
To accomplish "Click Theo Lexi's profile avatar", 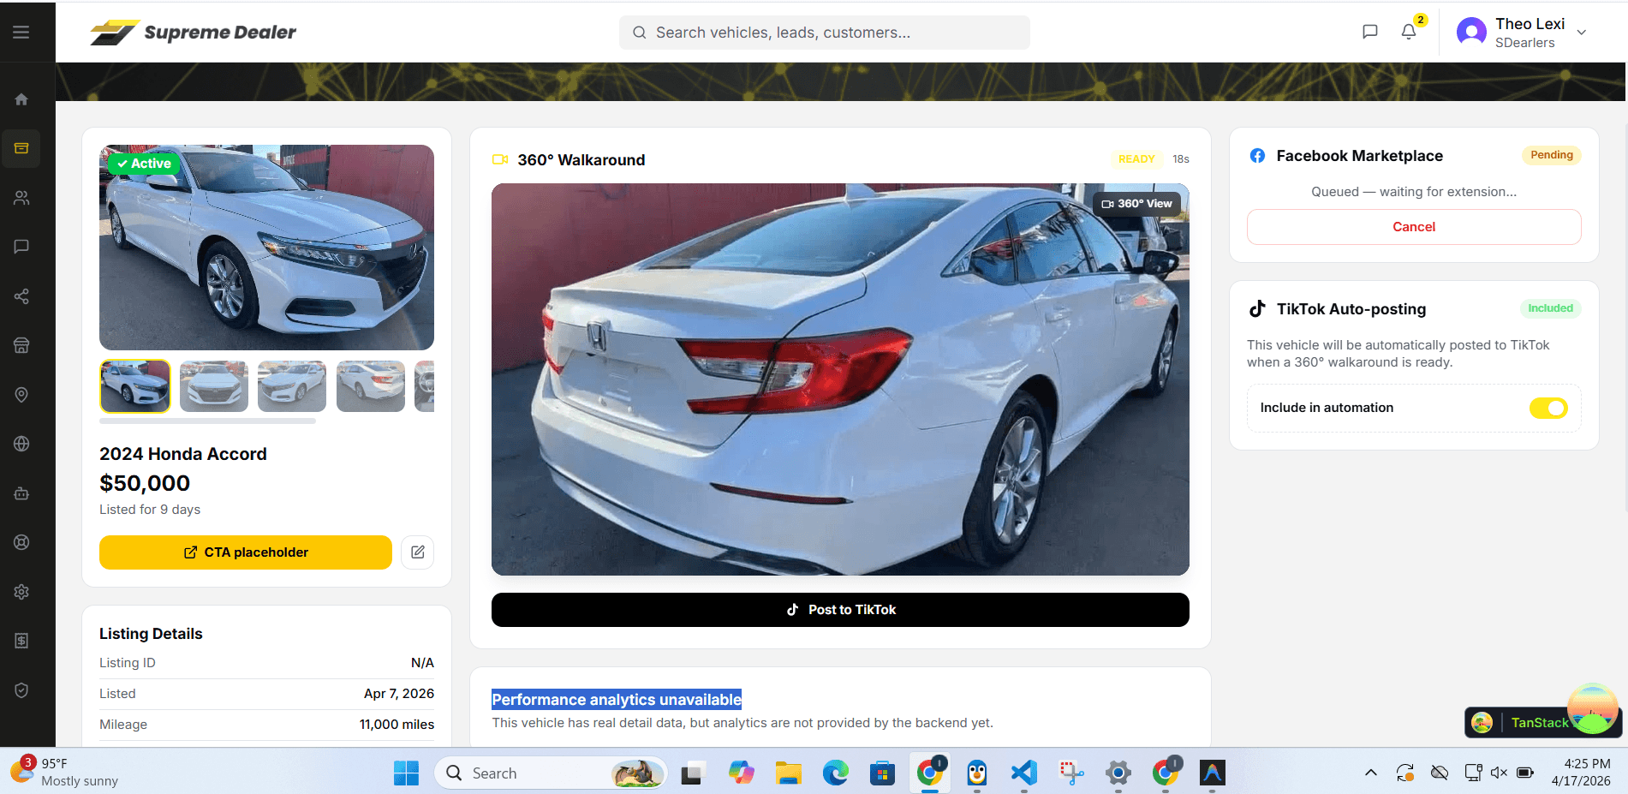I will coord(1471,33).
